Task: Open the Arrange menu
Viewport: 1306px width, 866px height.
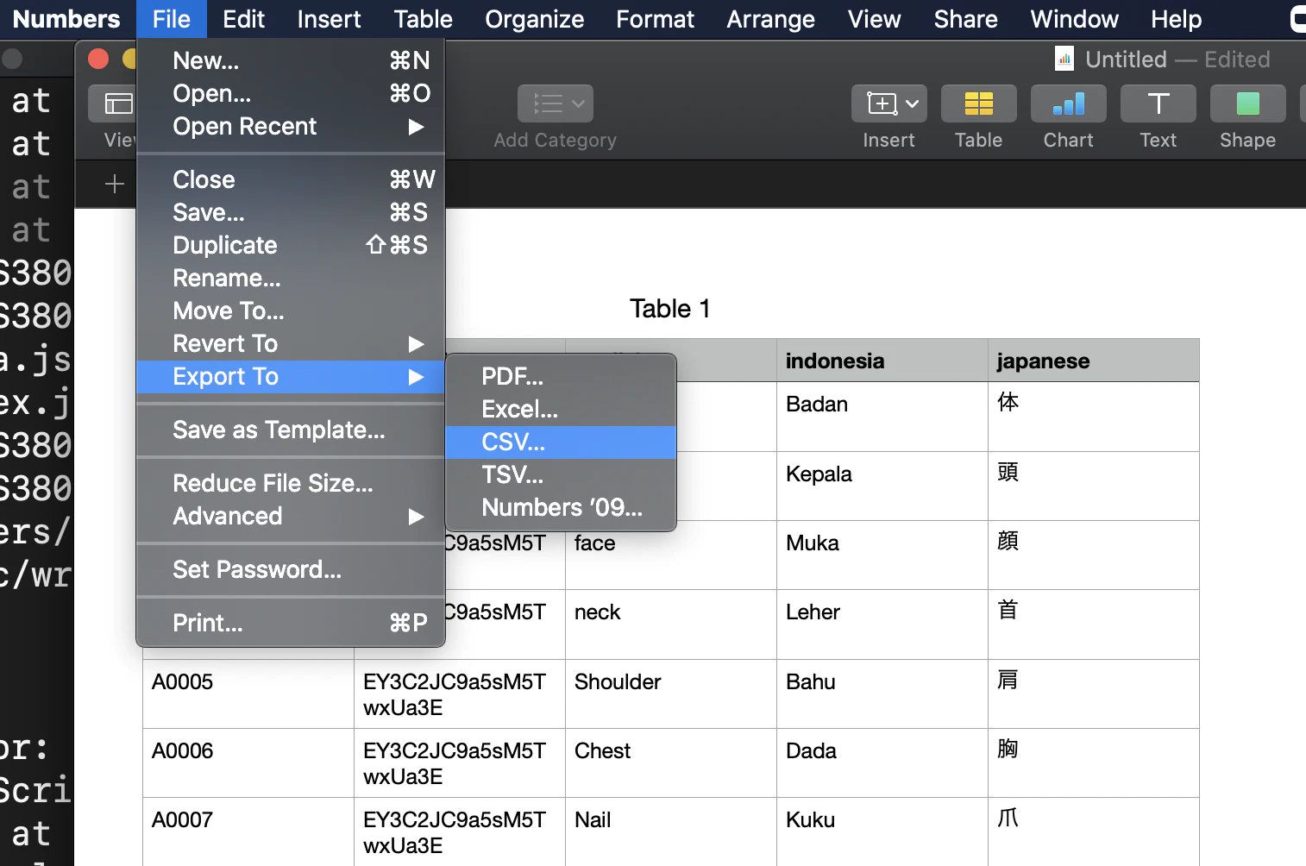Action: click(x=770, y=19)
